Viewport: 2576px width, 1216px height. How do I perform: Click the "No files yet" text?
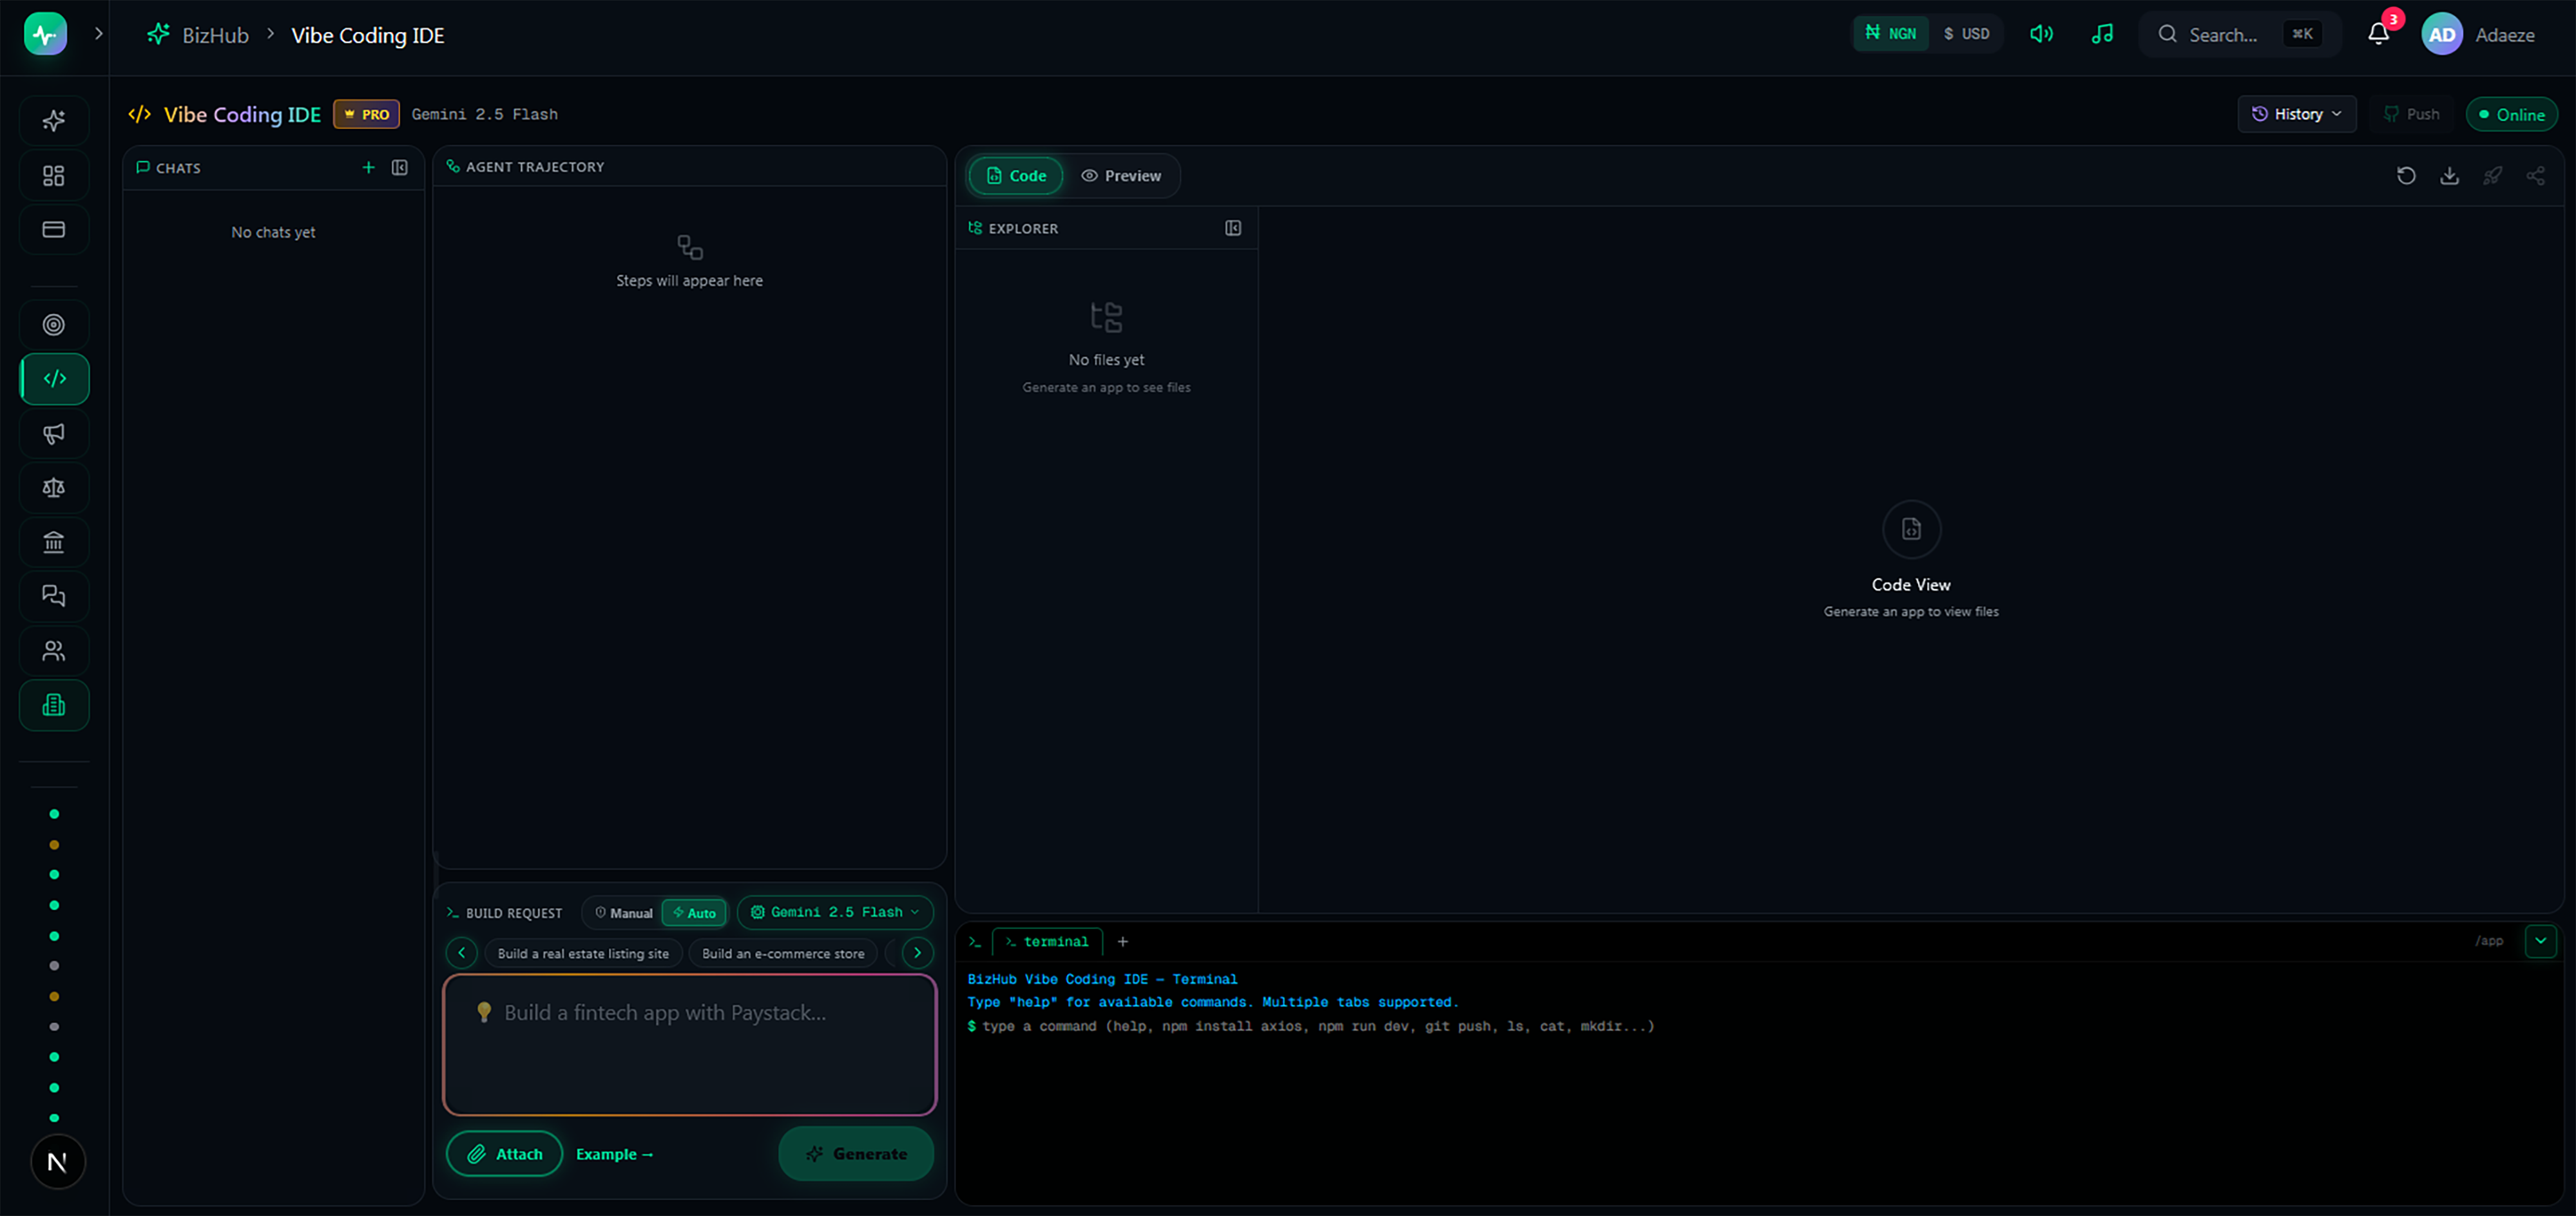pyautogui.click(x=1106, y=360)
